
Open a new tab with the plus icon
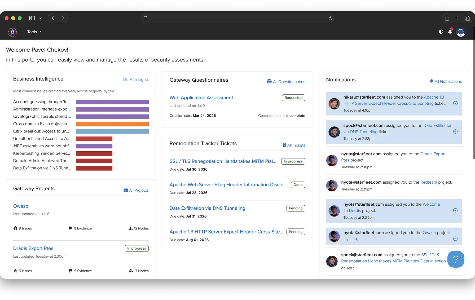coord(457,18)
